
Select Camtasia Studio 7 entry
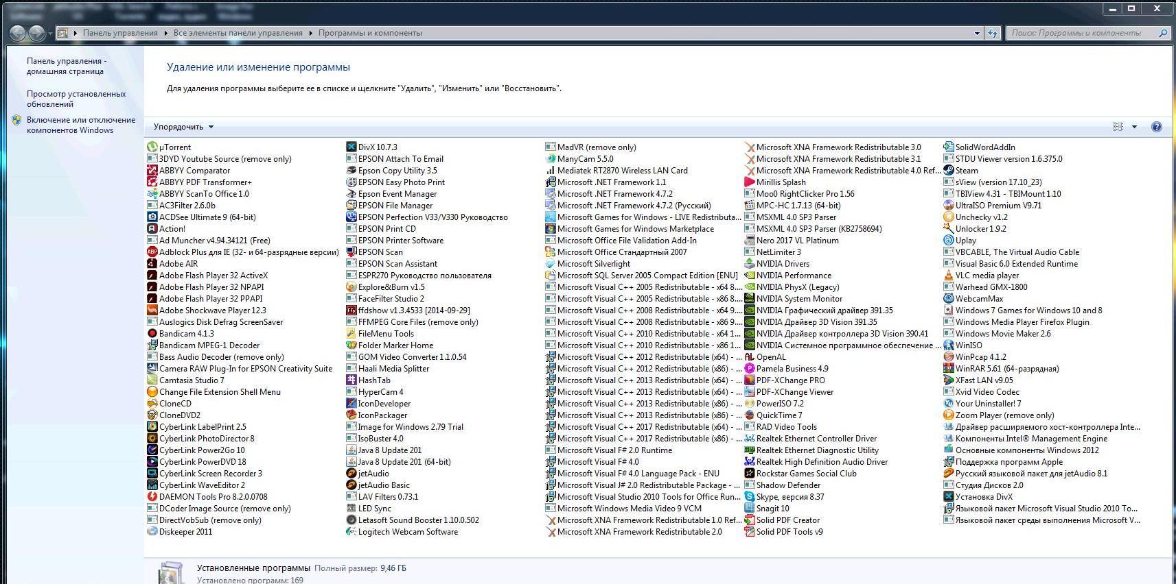pyautogui.click(x=186, y=380)
